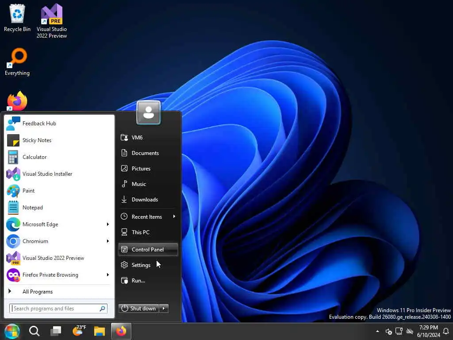Click magnifier icon in search box
Screen dimensions: 453x340
click(x=102, y=309)
